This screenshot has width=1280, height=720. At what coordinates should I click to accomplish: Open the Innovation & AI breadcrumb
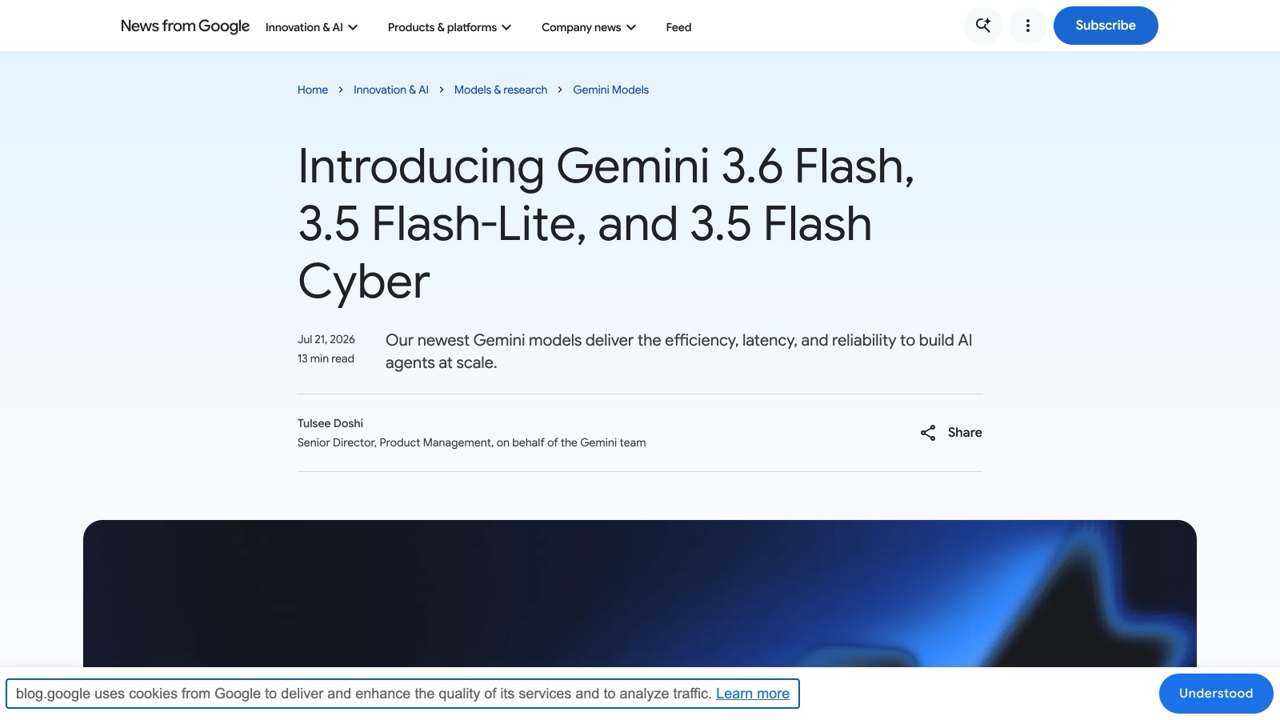tap(391, 90)
